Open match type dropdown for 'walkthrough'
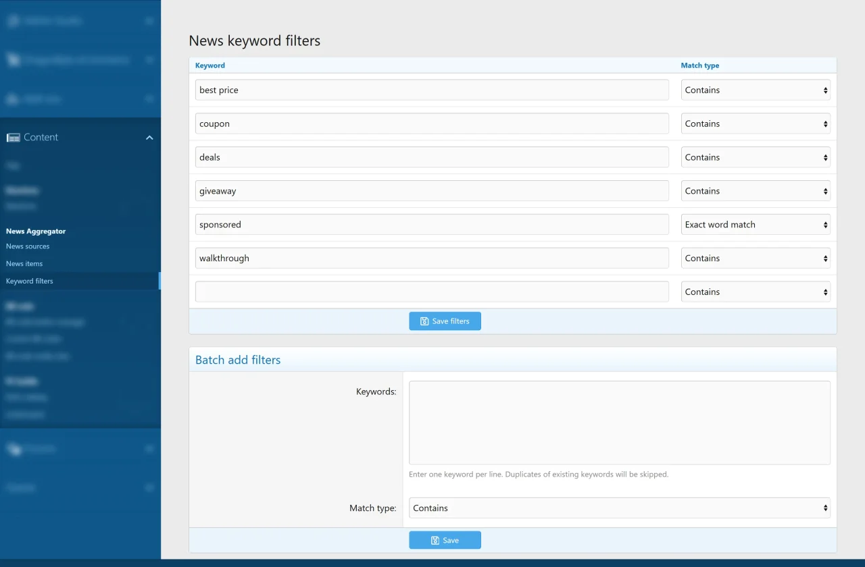Screen dimensions: 865x567 tap(756, 259)
